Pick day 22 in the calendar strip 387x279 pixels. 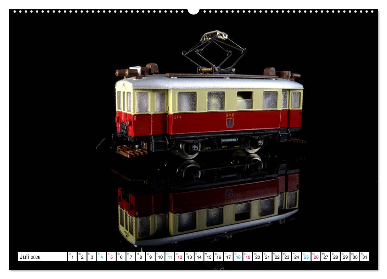(277, 257)
